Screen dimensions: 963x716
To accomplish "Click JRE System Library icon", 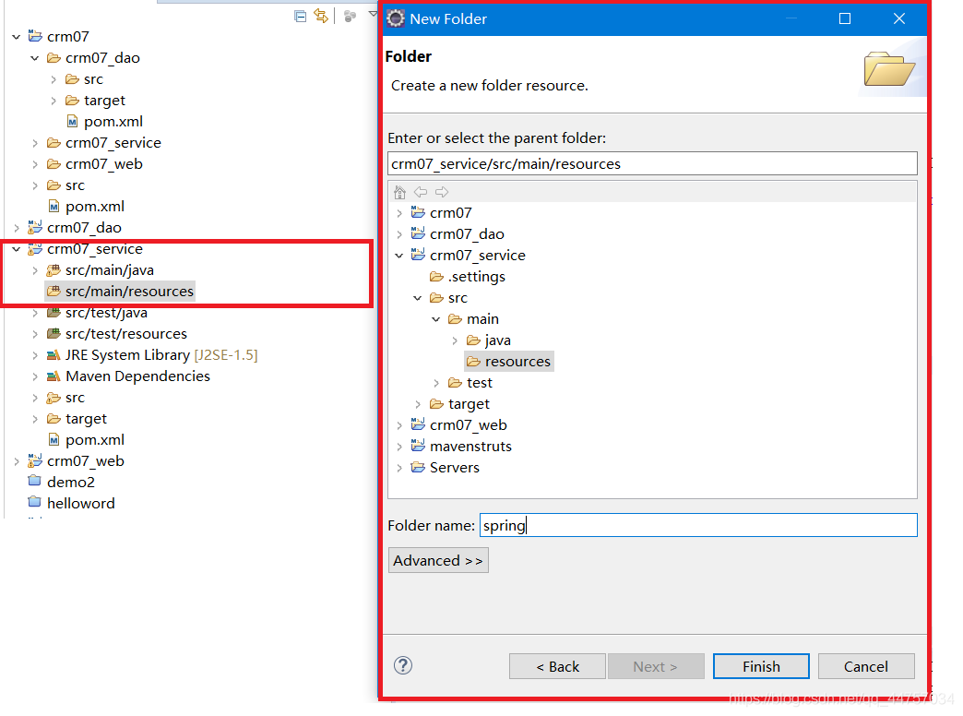I will click(x=54, y=354).
